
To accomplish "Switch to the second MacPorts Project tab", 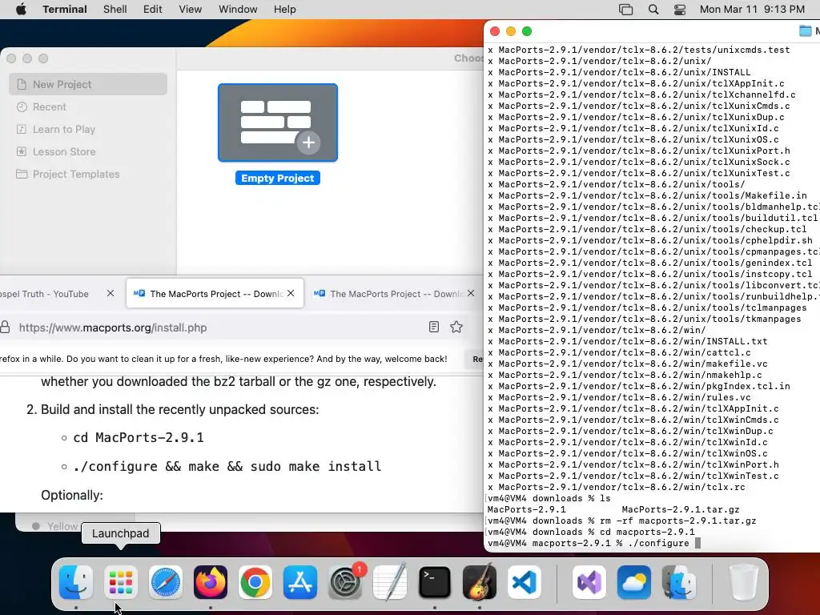I will coord(396,293).
